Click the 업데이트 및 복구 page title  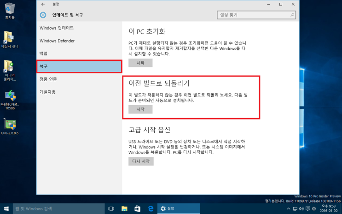click(68, 15)
